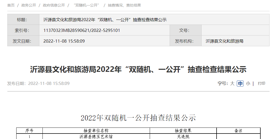
Task: Click the 发布机构 value 沂源县文化和旅游局
Action: click(224, 41)
